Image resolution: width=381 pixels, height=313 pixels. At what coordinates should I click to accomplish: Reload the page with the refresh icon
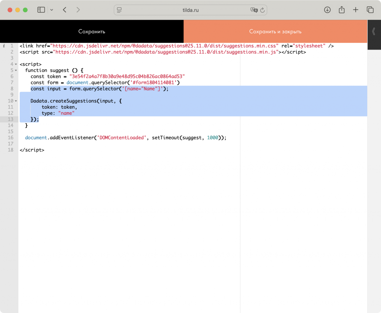click(x=262, y=10)
